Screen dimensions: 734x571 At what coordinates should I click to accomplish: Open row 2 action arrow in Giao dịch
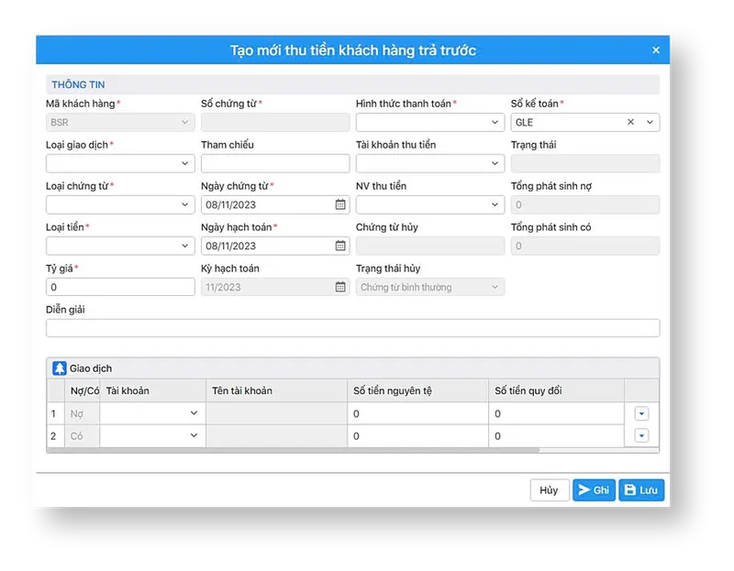(641, 435)
